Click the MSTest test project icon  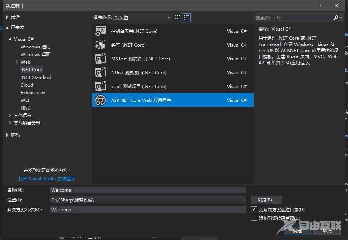[100, 59]
